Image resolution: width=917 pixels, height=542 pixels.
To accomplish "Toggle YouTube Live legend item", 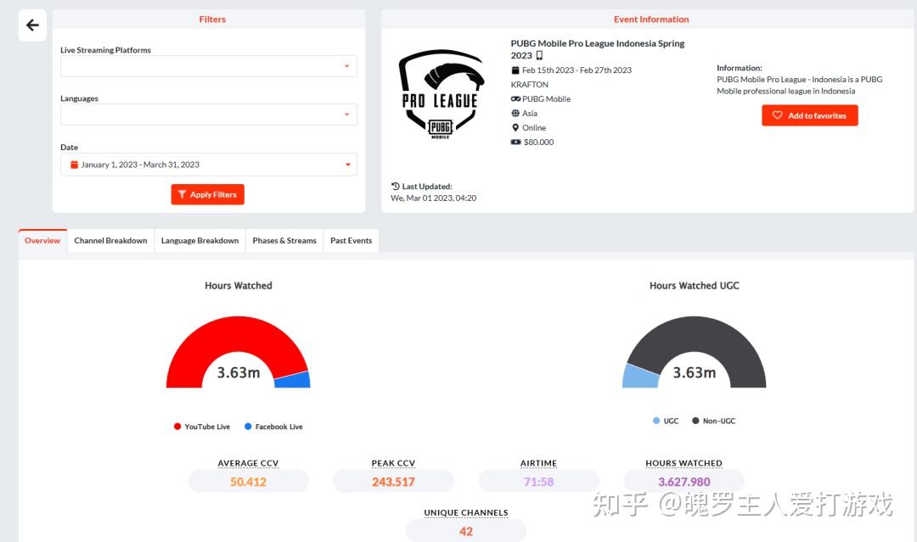I will pyautogui.click(x=202, y=427).
